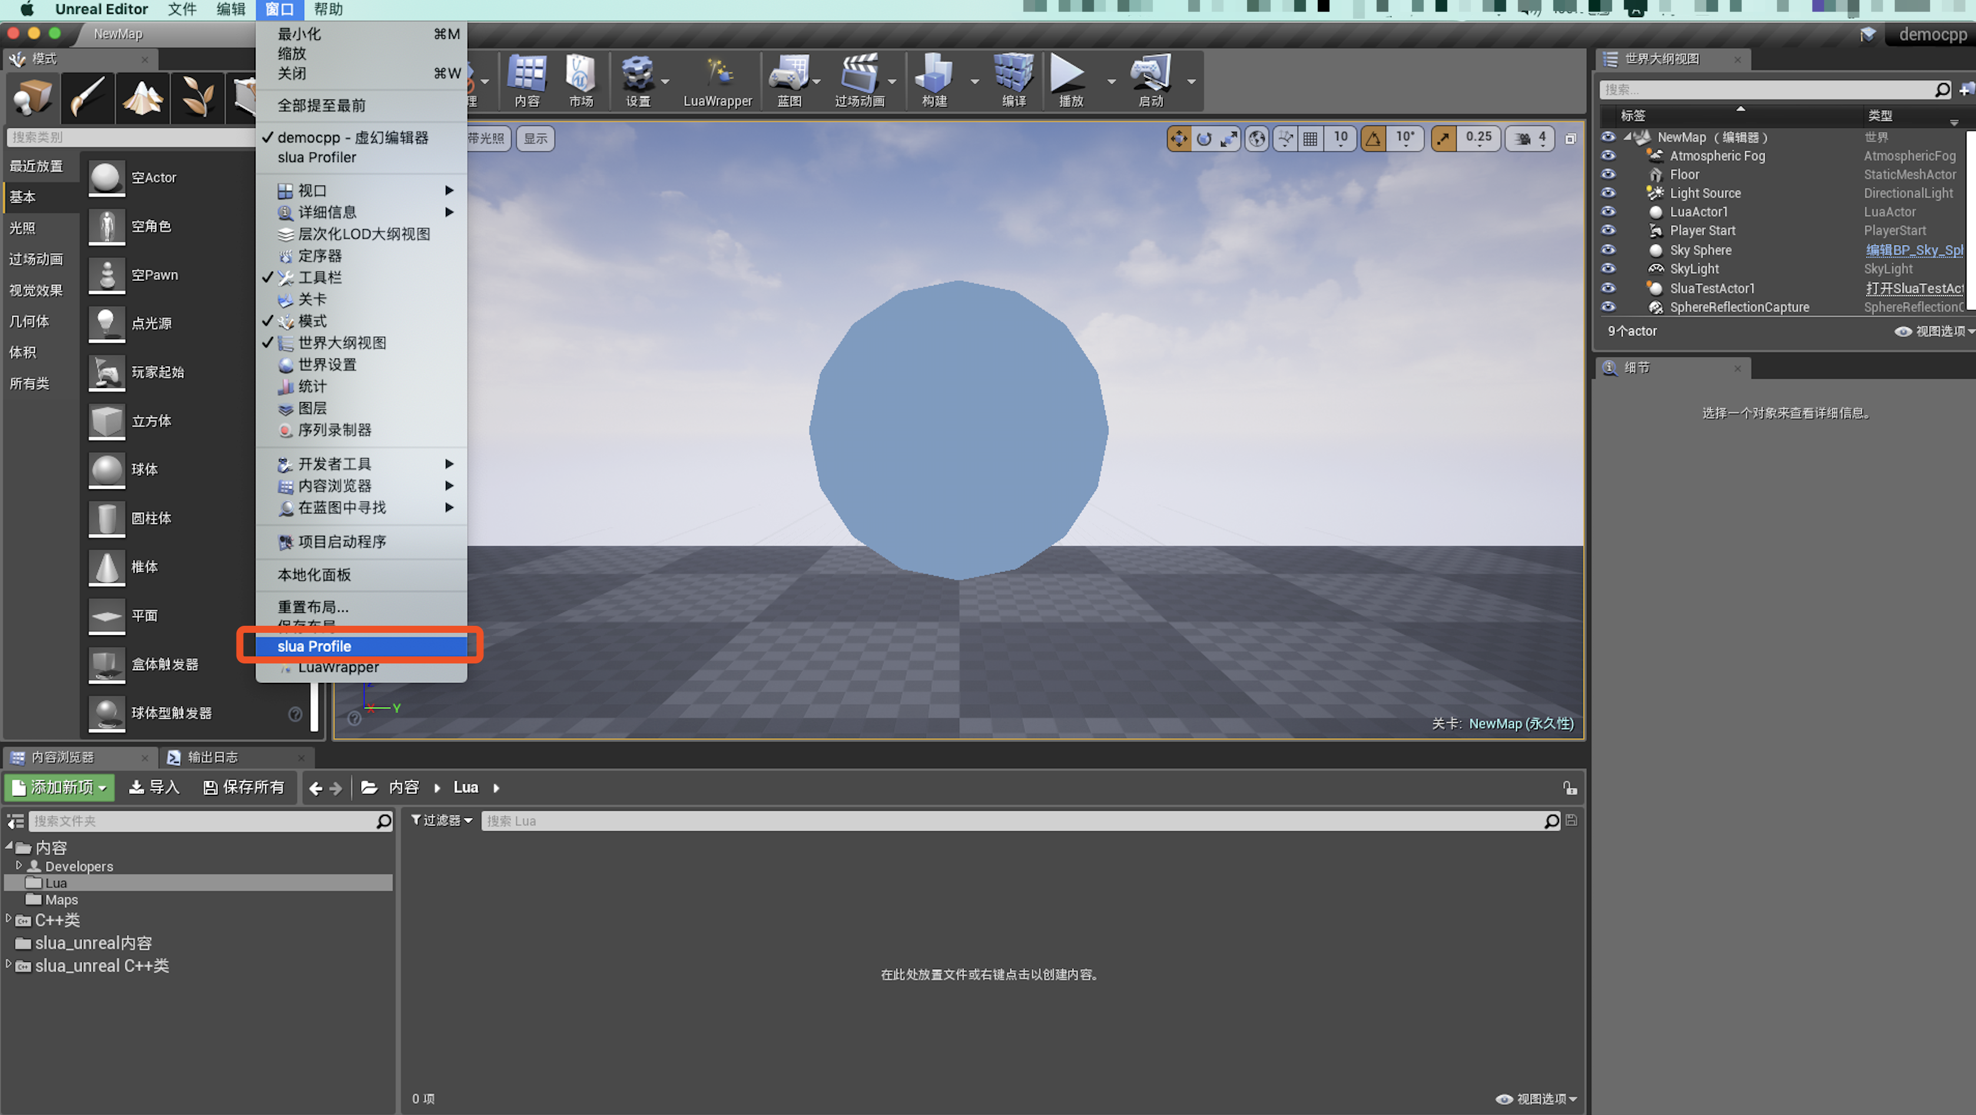Click the 显示 viewport button
This screenshot has width=1976, height=1115.
pos(535,139)
